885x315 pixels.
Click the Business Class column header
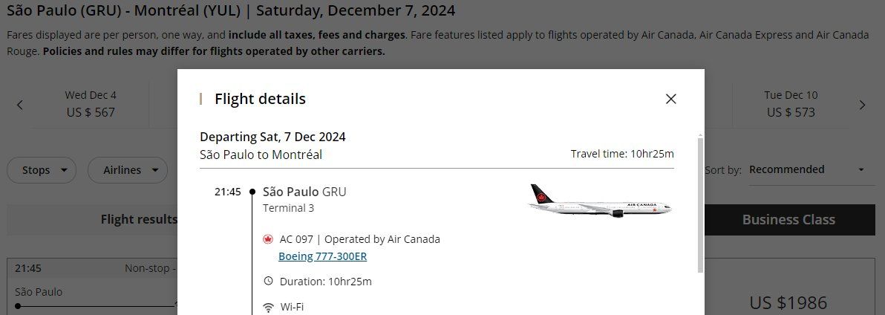click(788, 220)
